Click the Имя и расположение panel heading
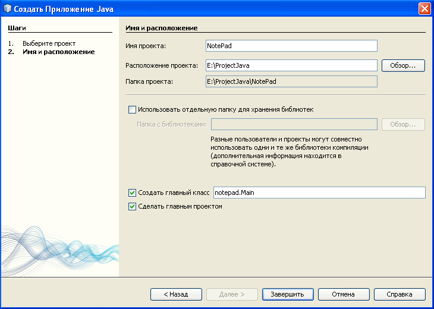The image size is (434, 309). [x=162, y=28]
